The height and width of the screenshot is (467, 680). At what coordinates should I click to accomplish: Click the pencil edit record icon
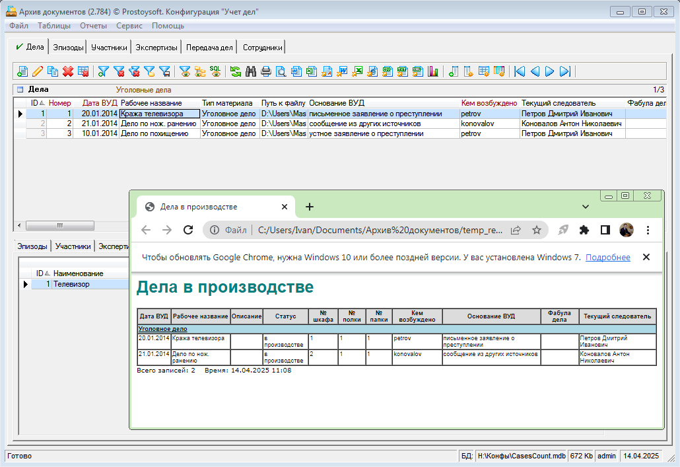(x=38, y=71)
